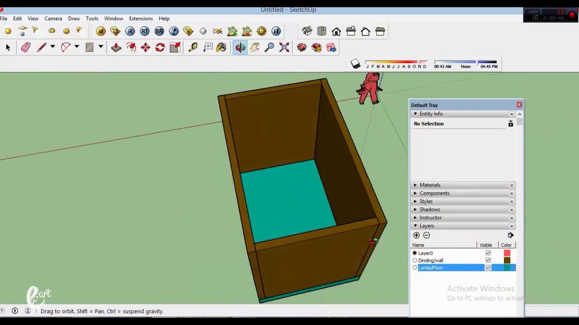Toggle Entity Info details icon
579x325 pixels.
coord(511,124)
